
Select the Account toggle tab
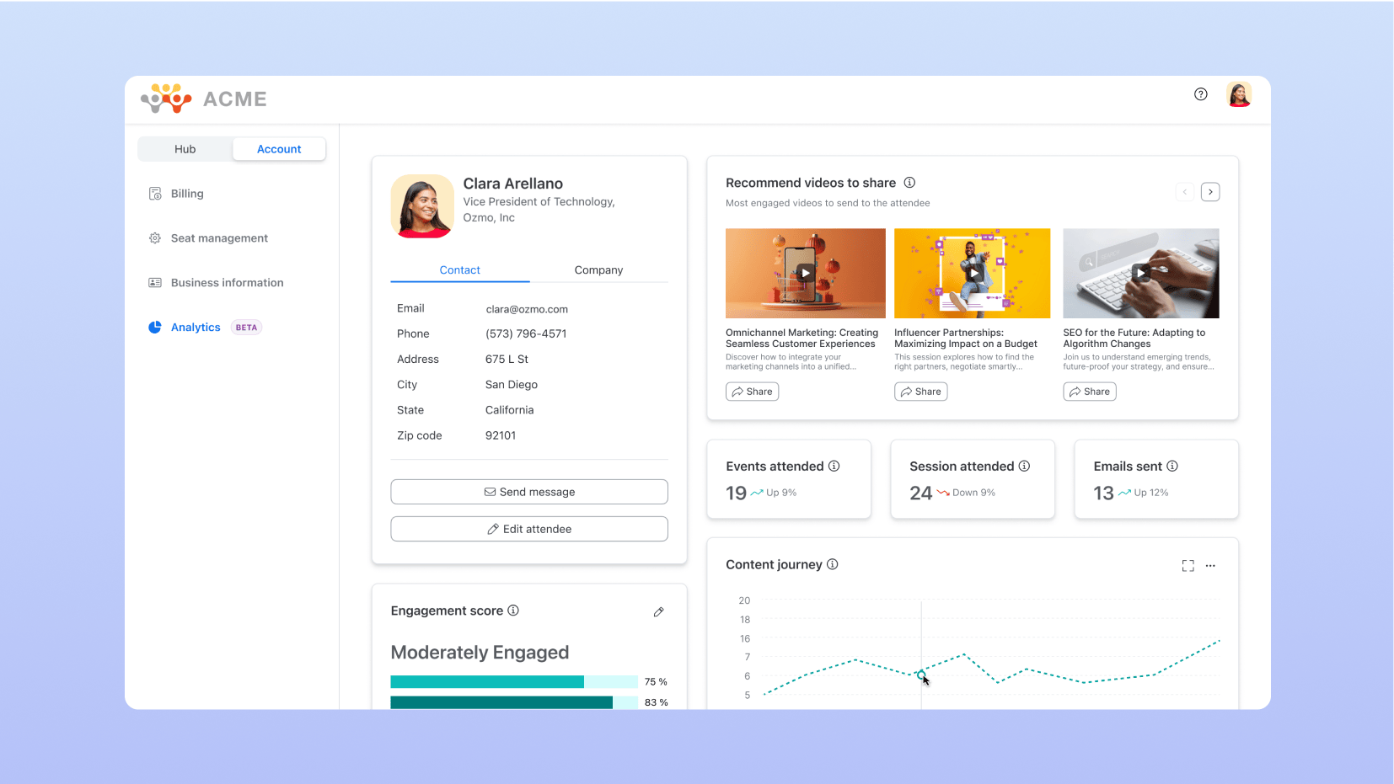[x=279, y=149]
